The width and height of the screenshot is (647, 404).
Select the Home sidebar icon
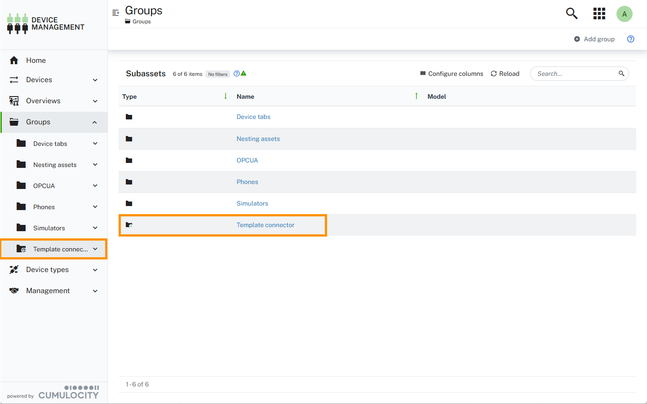tap(14, 60)
